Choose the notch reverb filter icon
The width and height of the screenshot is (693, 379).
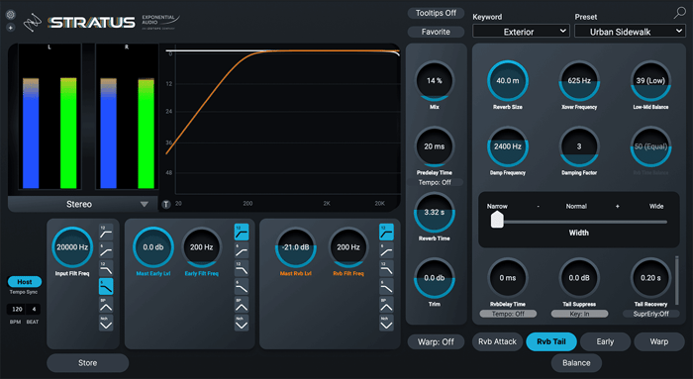pyautogui.click(x=386, y=323)
